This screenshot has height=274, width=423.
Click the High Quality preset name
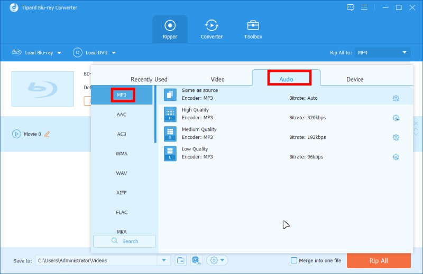[x=195, y=110]
